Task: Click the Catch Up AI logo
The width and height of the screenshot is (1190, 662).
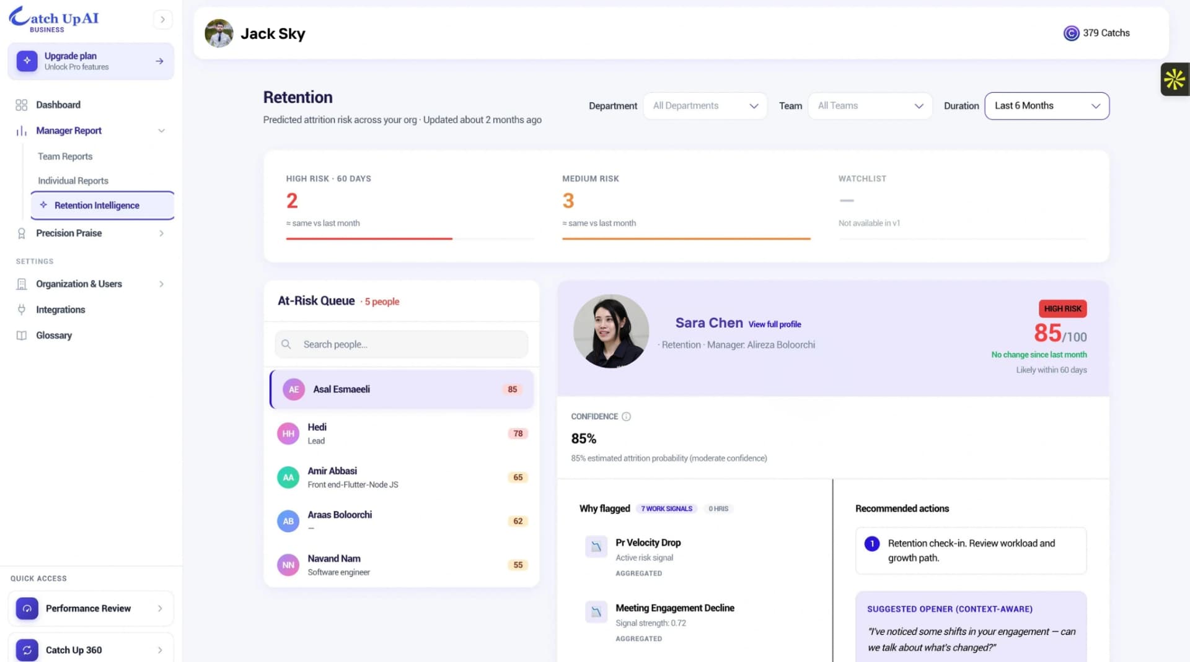Action: point(54,19)
